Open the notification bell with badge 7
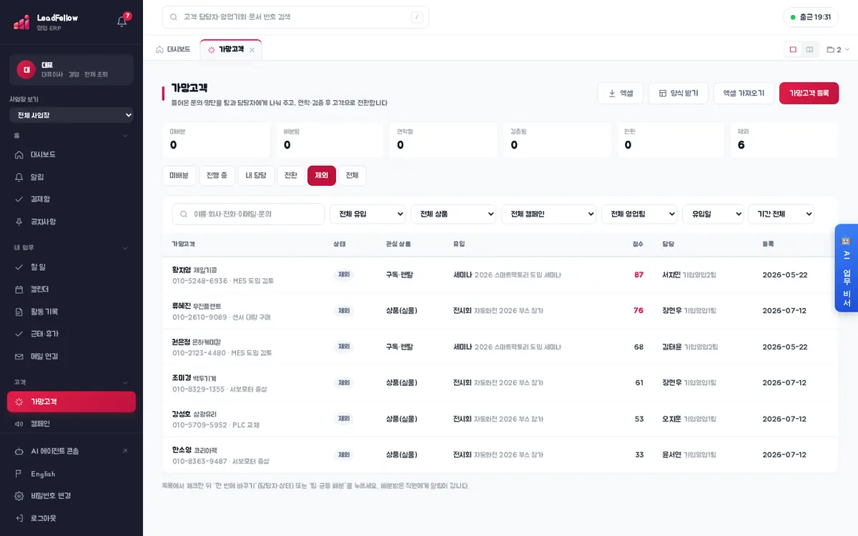This screenshot has width=858, height=536. (122, 21)
